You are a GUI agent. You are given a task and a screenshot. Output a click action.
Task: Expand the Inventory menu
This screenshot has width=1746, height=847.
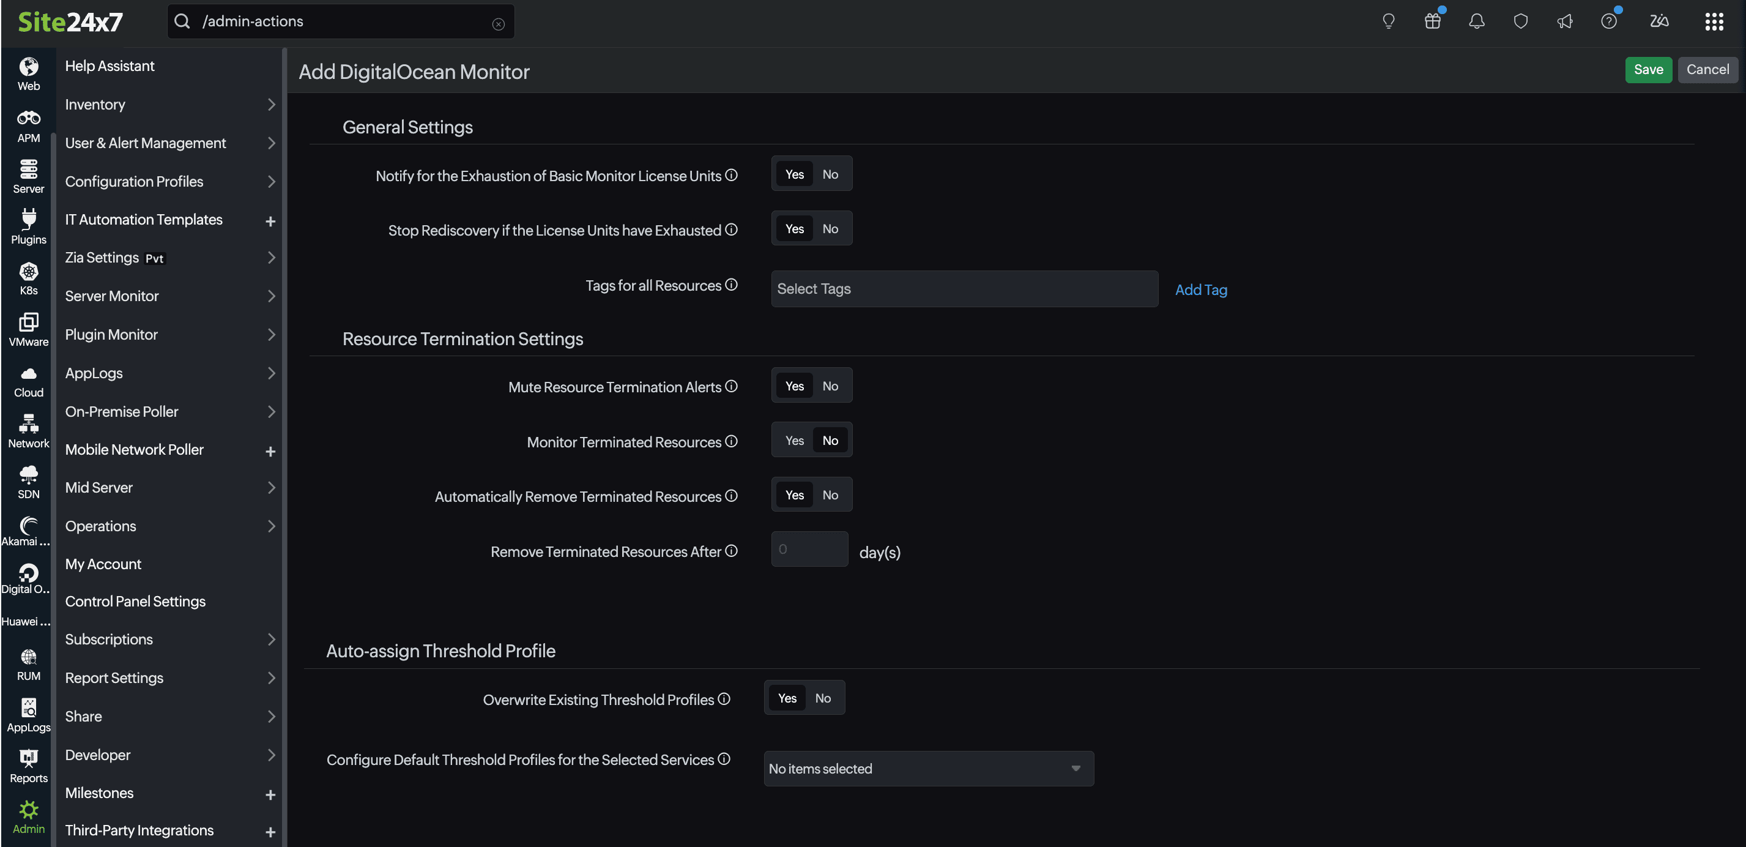(95, 105)
